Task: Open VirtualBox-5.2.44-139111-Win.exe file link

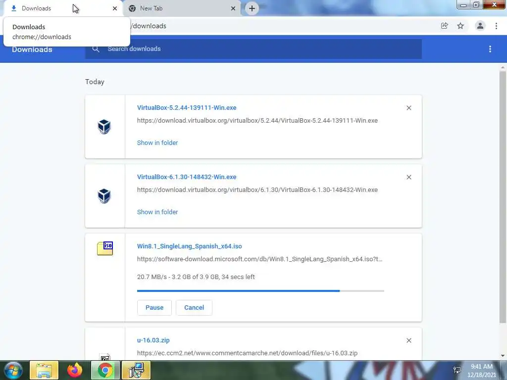Action: pyautogui.click(x=187, y=107)
